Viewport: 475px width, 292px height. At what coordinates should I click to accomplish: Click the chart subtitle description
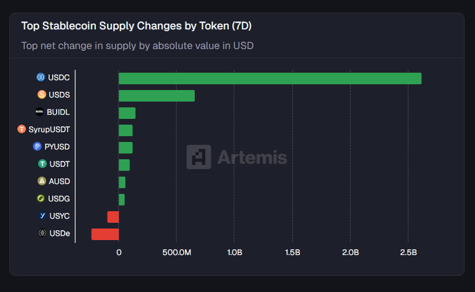(138, 45)
